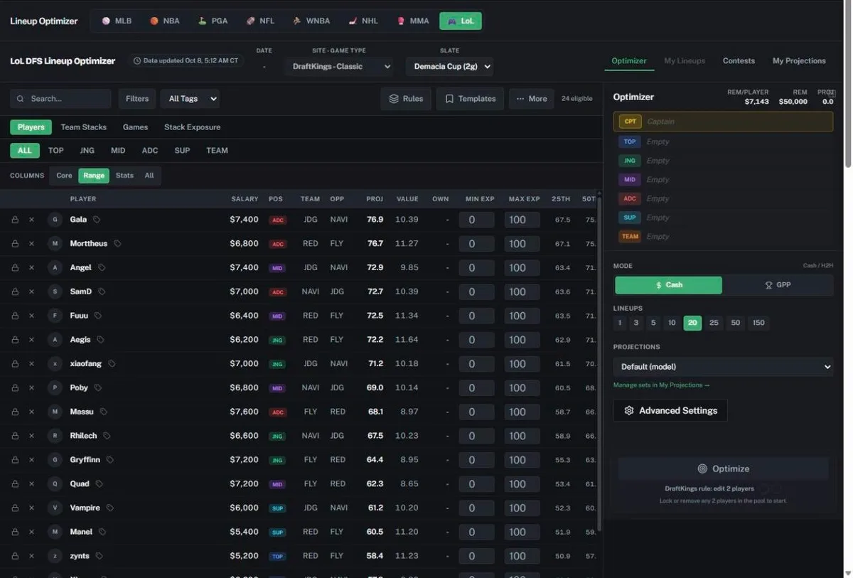The height and width of the screenshot is (578, 853).
Task: Click the player list vertical scrollbar
Action: click(x=599, y=363)
